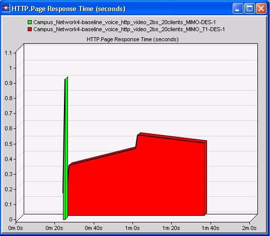The width and height of the screenshot is (270, 236).
Task: Click the green legend swatch for MIMO-DES-1
Action: 30,22
